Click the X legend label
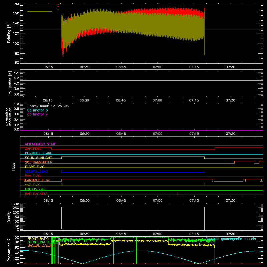The image size is (267, 267). (x=58, y=6)
